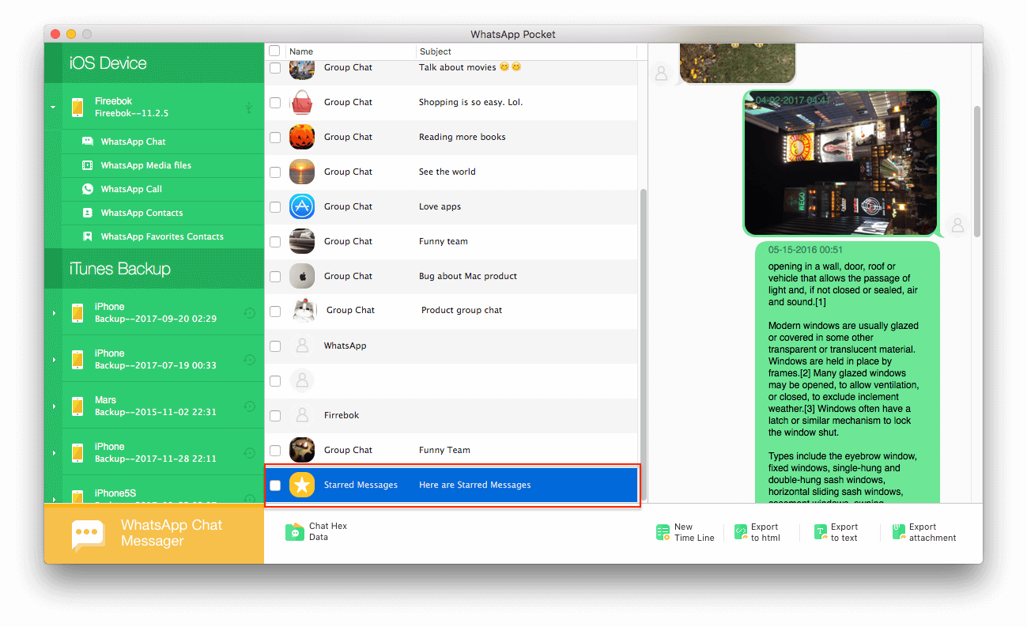Viewport: 1027px width, 627px height.
Task: Click the USB icon beside Fireebok device
Action: [249, 107]
